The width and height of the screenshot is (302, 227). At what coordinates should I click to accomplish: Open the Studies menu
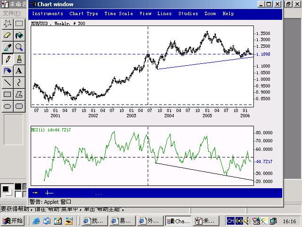(188, 14)
